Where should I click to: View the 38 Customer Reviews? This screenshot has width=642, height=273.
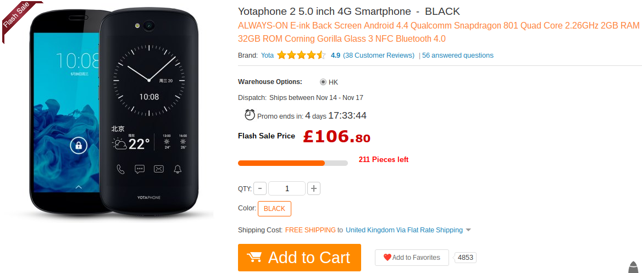379,55
